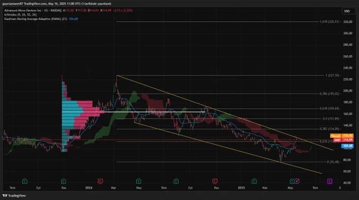Click the 140,00 price axis tick
Viewport: 359px width, 200px height.
[347, 126]
